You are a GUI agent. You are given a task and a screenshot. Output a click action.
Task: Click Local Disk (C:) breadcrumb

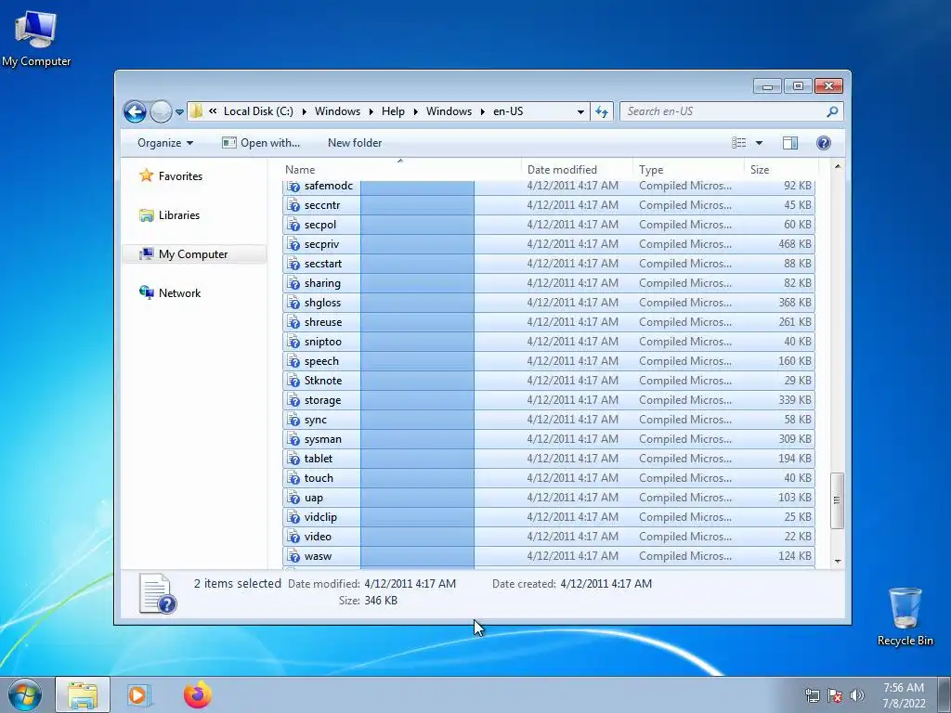click(x=258, y=111)
